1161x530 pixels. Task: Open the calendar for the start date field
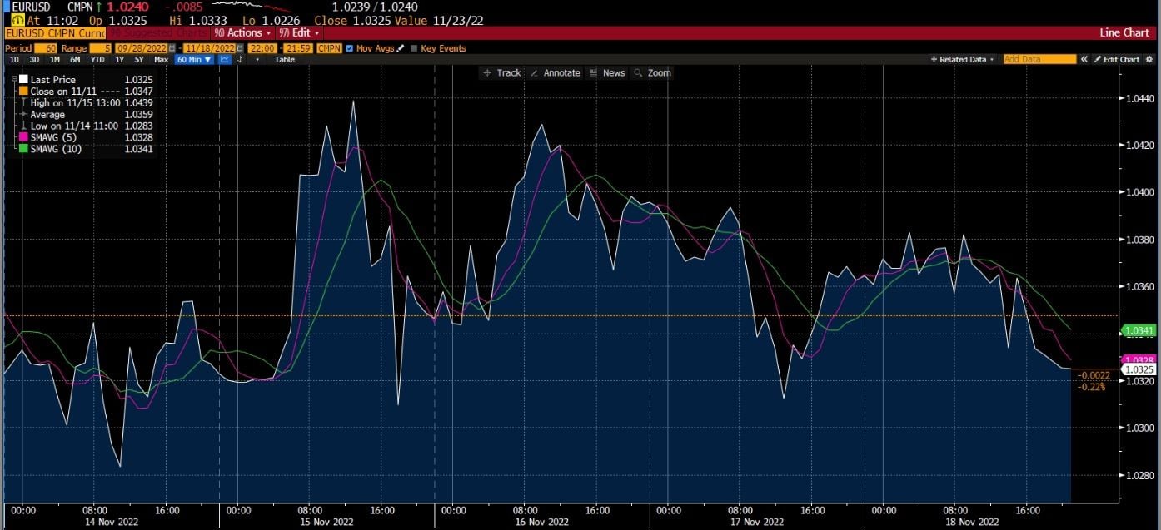[x=171, y=47]
